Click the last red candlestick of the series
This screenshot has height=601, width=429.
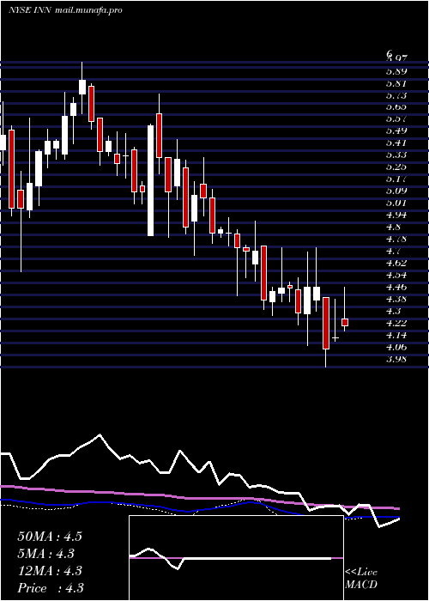pyautogui.click(x=345, y=322)
